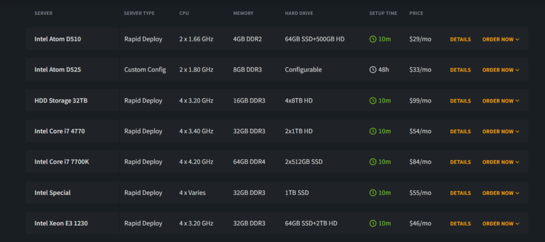This screenshot has height=242, width=545.
Task: Click the clock icon in Intel Xeon E3 1230 row
Action: [x=373, y=223]
